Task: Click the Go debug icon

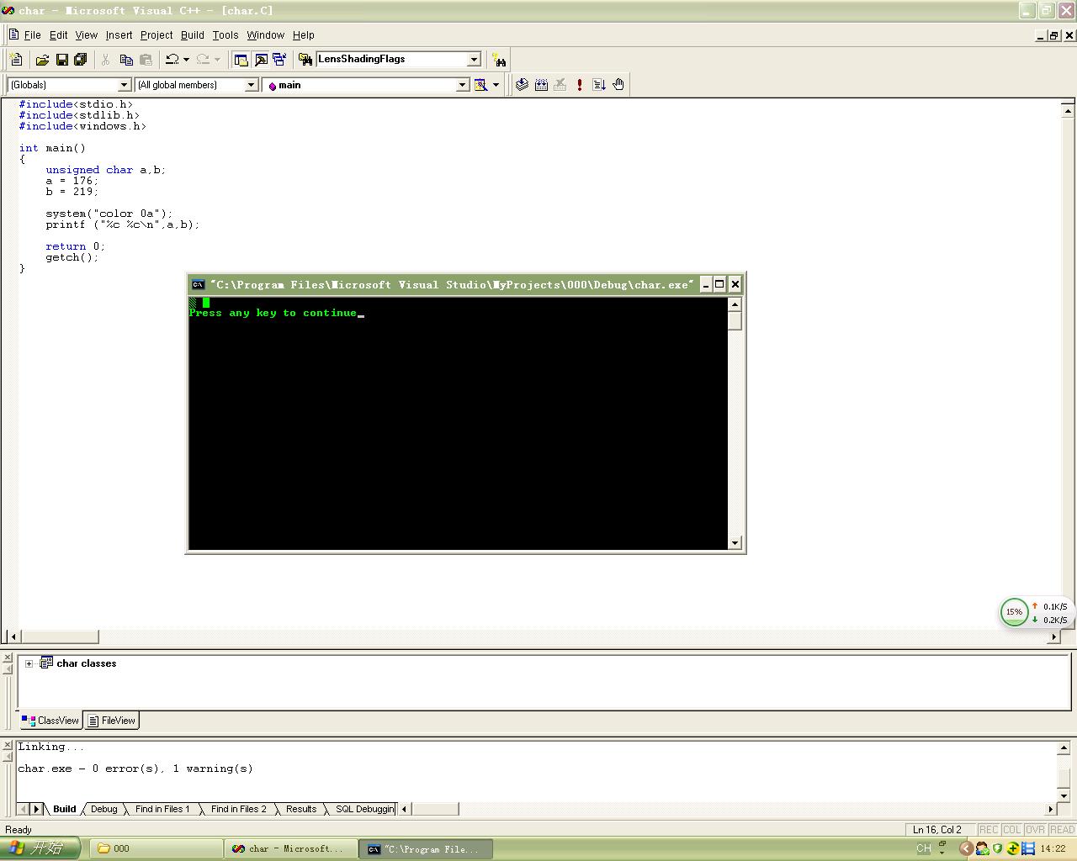Action: (599, 85)
